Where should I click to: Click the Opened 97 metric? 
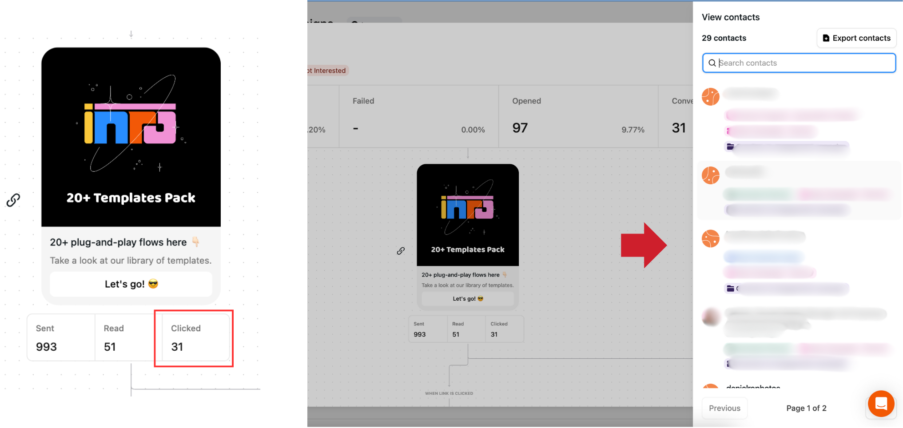coord(578,116)
